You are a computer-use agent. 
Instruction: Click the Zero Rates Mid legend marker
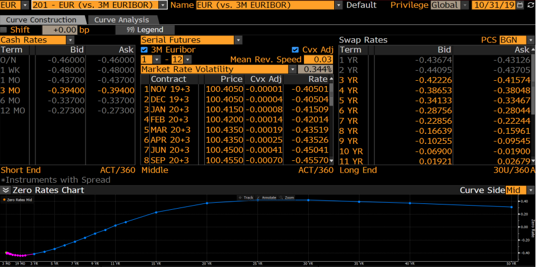click(4, 200)
